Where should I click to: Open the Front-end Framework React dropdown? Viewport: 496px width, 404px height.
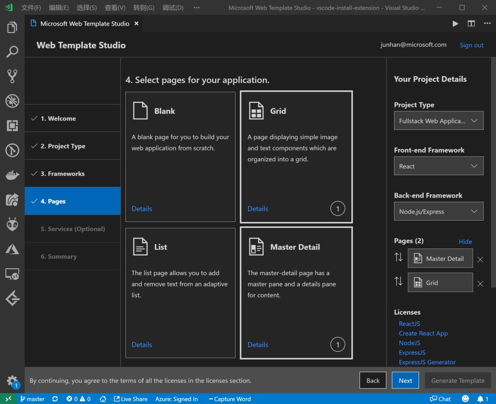click(x=439, y=166)
